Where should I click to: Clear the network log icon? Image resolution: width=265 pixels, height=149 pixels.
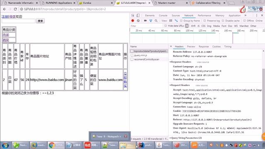(138, 21)
